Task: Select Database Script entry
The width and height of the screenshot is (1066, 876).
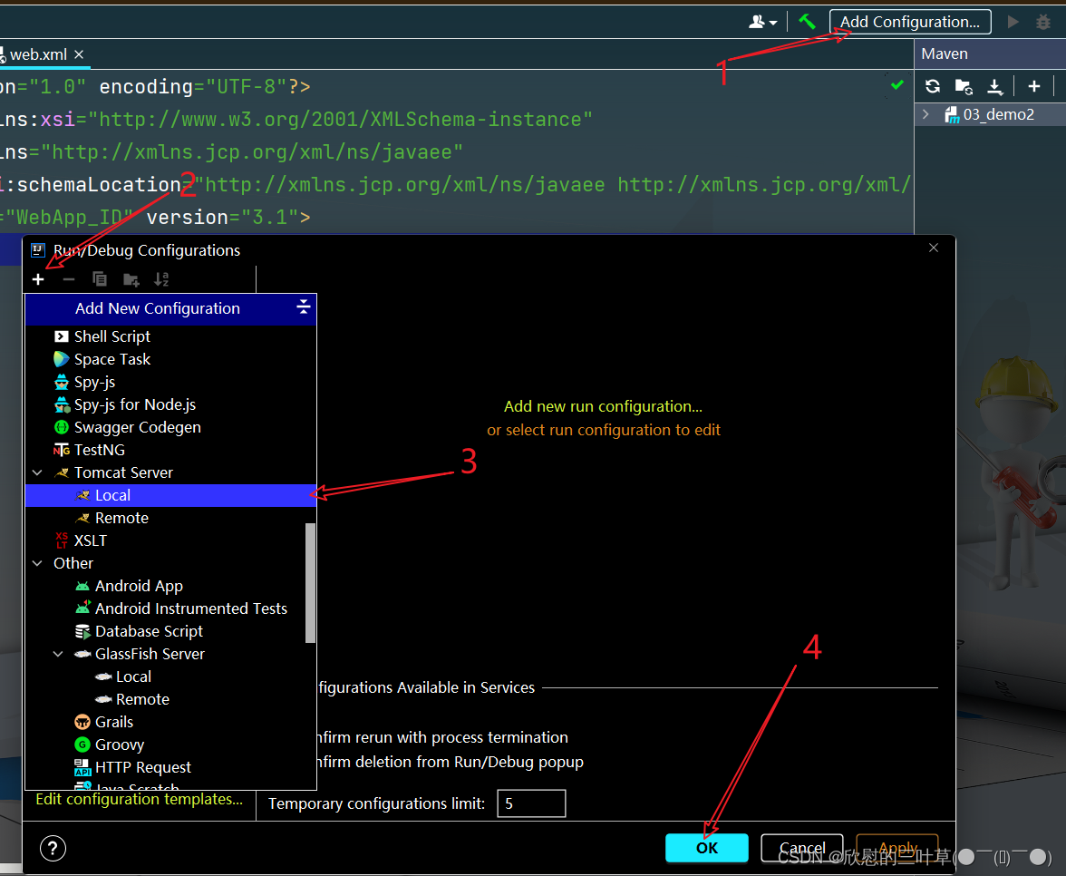Action: coord(149,631)
